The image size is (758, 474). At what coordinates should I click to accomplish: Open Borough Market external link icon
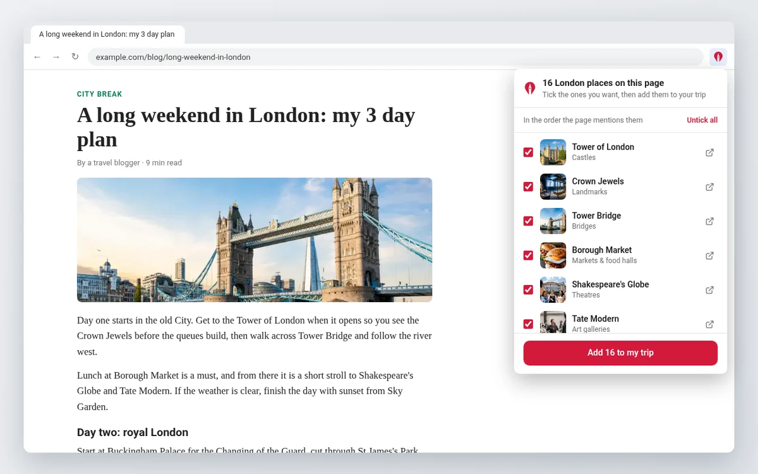pyautogui.click(x=709, y=256)
